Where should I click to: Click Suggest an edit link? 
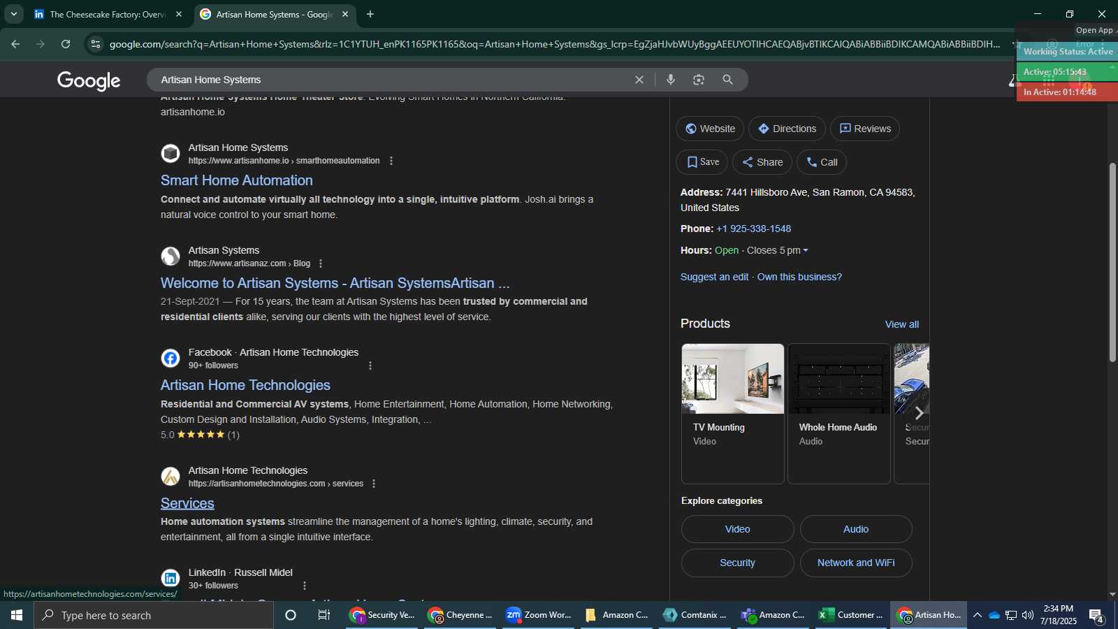click(714, 277)
